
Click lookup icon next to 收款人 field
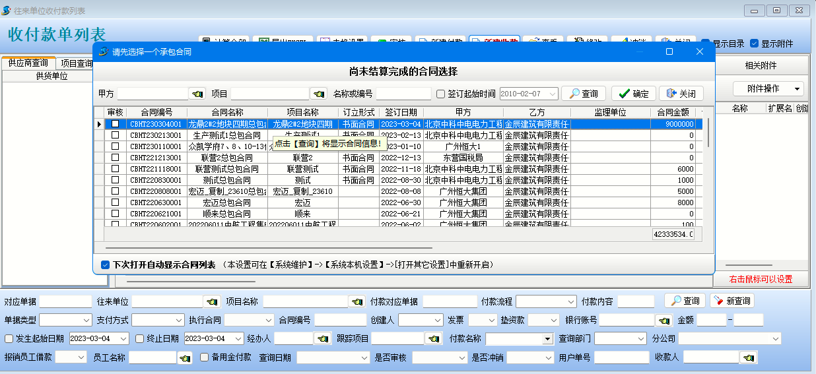tap(748, 357)
